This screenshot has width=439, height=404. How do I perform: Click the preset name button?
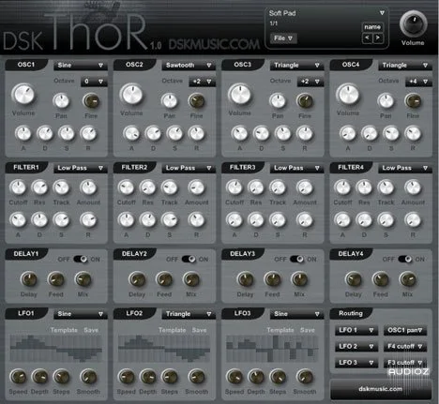click(372, 27)
